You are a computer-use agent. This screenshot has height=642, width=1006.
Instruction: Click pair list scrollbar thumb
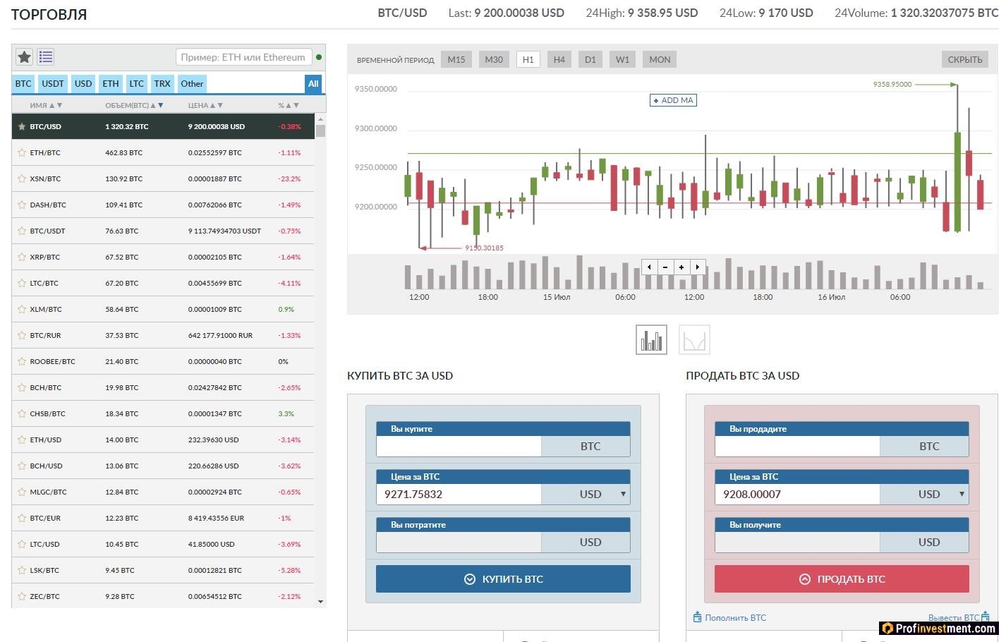pyautogui.click(x=320, y=131)
